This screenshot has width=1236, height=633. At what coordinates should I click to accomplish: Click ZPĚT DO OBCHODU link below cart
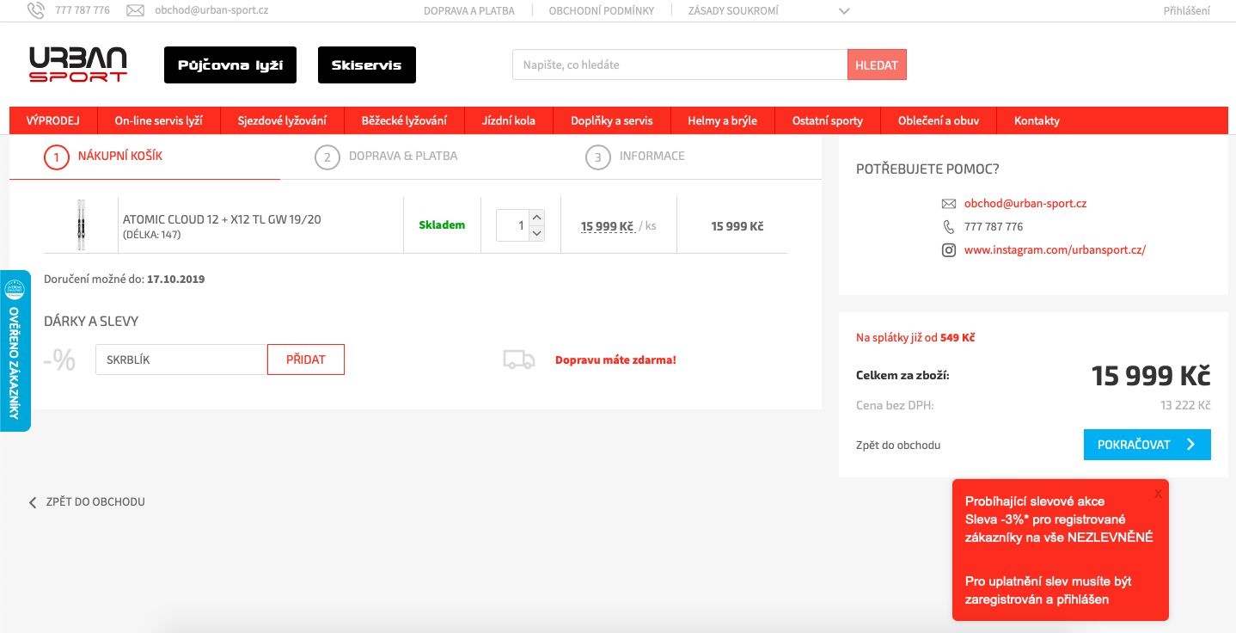click(95, 502)
